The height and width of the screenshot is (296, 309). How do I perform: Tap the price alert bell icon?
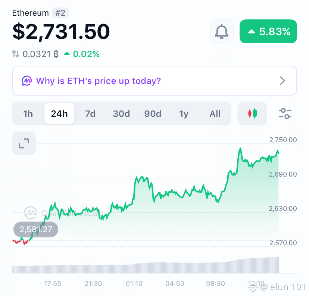coord(222,31)
